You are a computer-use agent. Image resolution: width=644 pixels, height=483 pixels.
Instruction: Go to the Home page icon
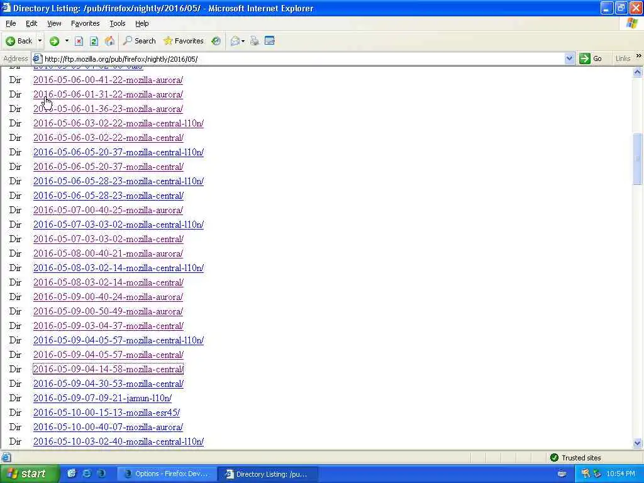[x=109, y=41]
